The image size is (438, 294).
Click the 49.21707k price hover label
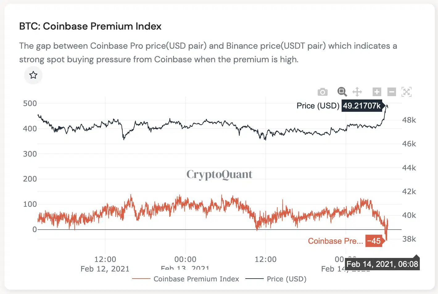click(362, 106)
